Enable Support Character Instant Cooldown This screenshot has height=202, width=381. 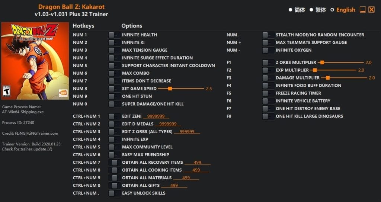click(x=114, y=65)
